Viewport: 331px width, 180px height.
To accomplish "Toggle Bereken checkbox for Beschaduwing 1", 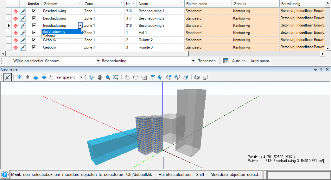I will (x=34, y=11).
